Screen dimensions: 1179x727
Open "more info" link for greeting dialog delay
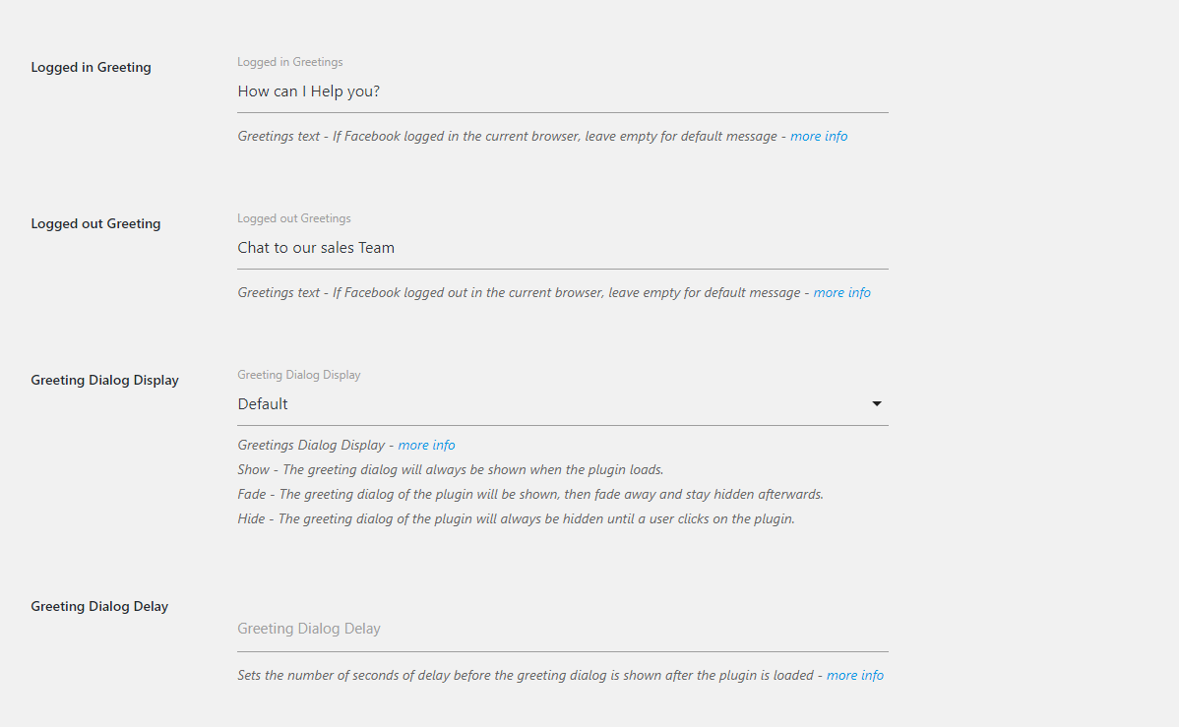[854, 676]
